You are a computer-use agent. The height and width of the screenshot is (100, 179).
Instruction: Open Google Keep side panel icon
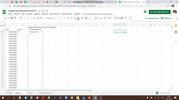click(x=176, y=26)
